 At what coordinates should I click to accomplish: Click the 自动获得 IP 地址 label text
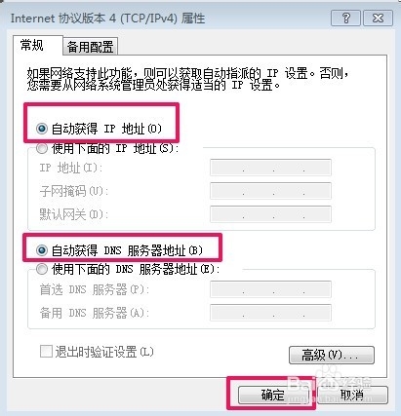pyautogui.click(x=106, y=129)
